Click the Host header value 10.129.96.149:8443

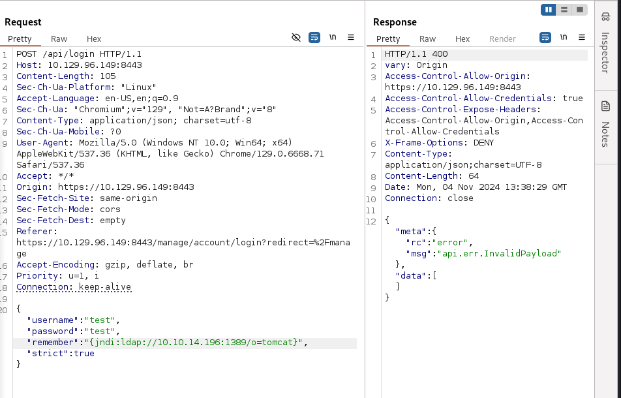[x=95, y=65]
